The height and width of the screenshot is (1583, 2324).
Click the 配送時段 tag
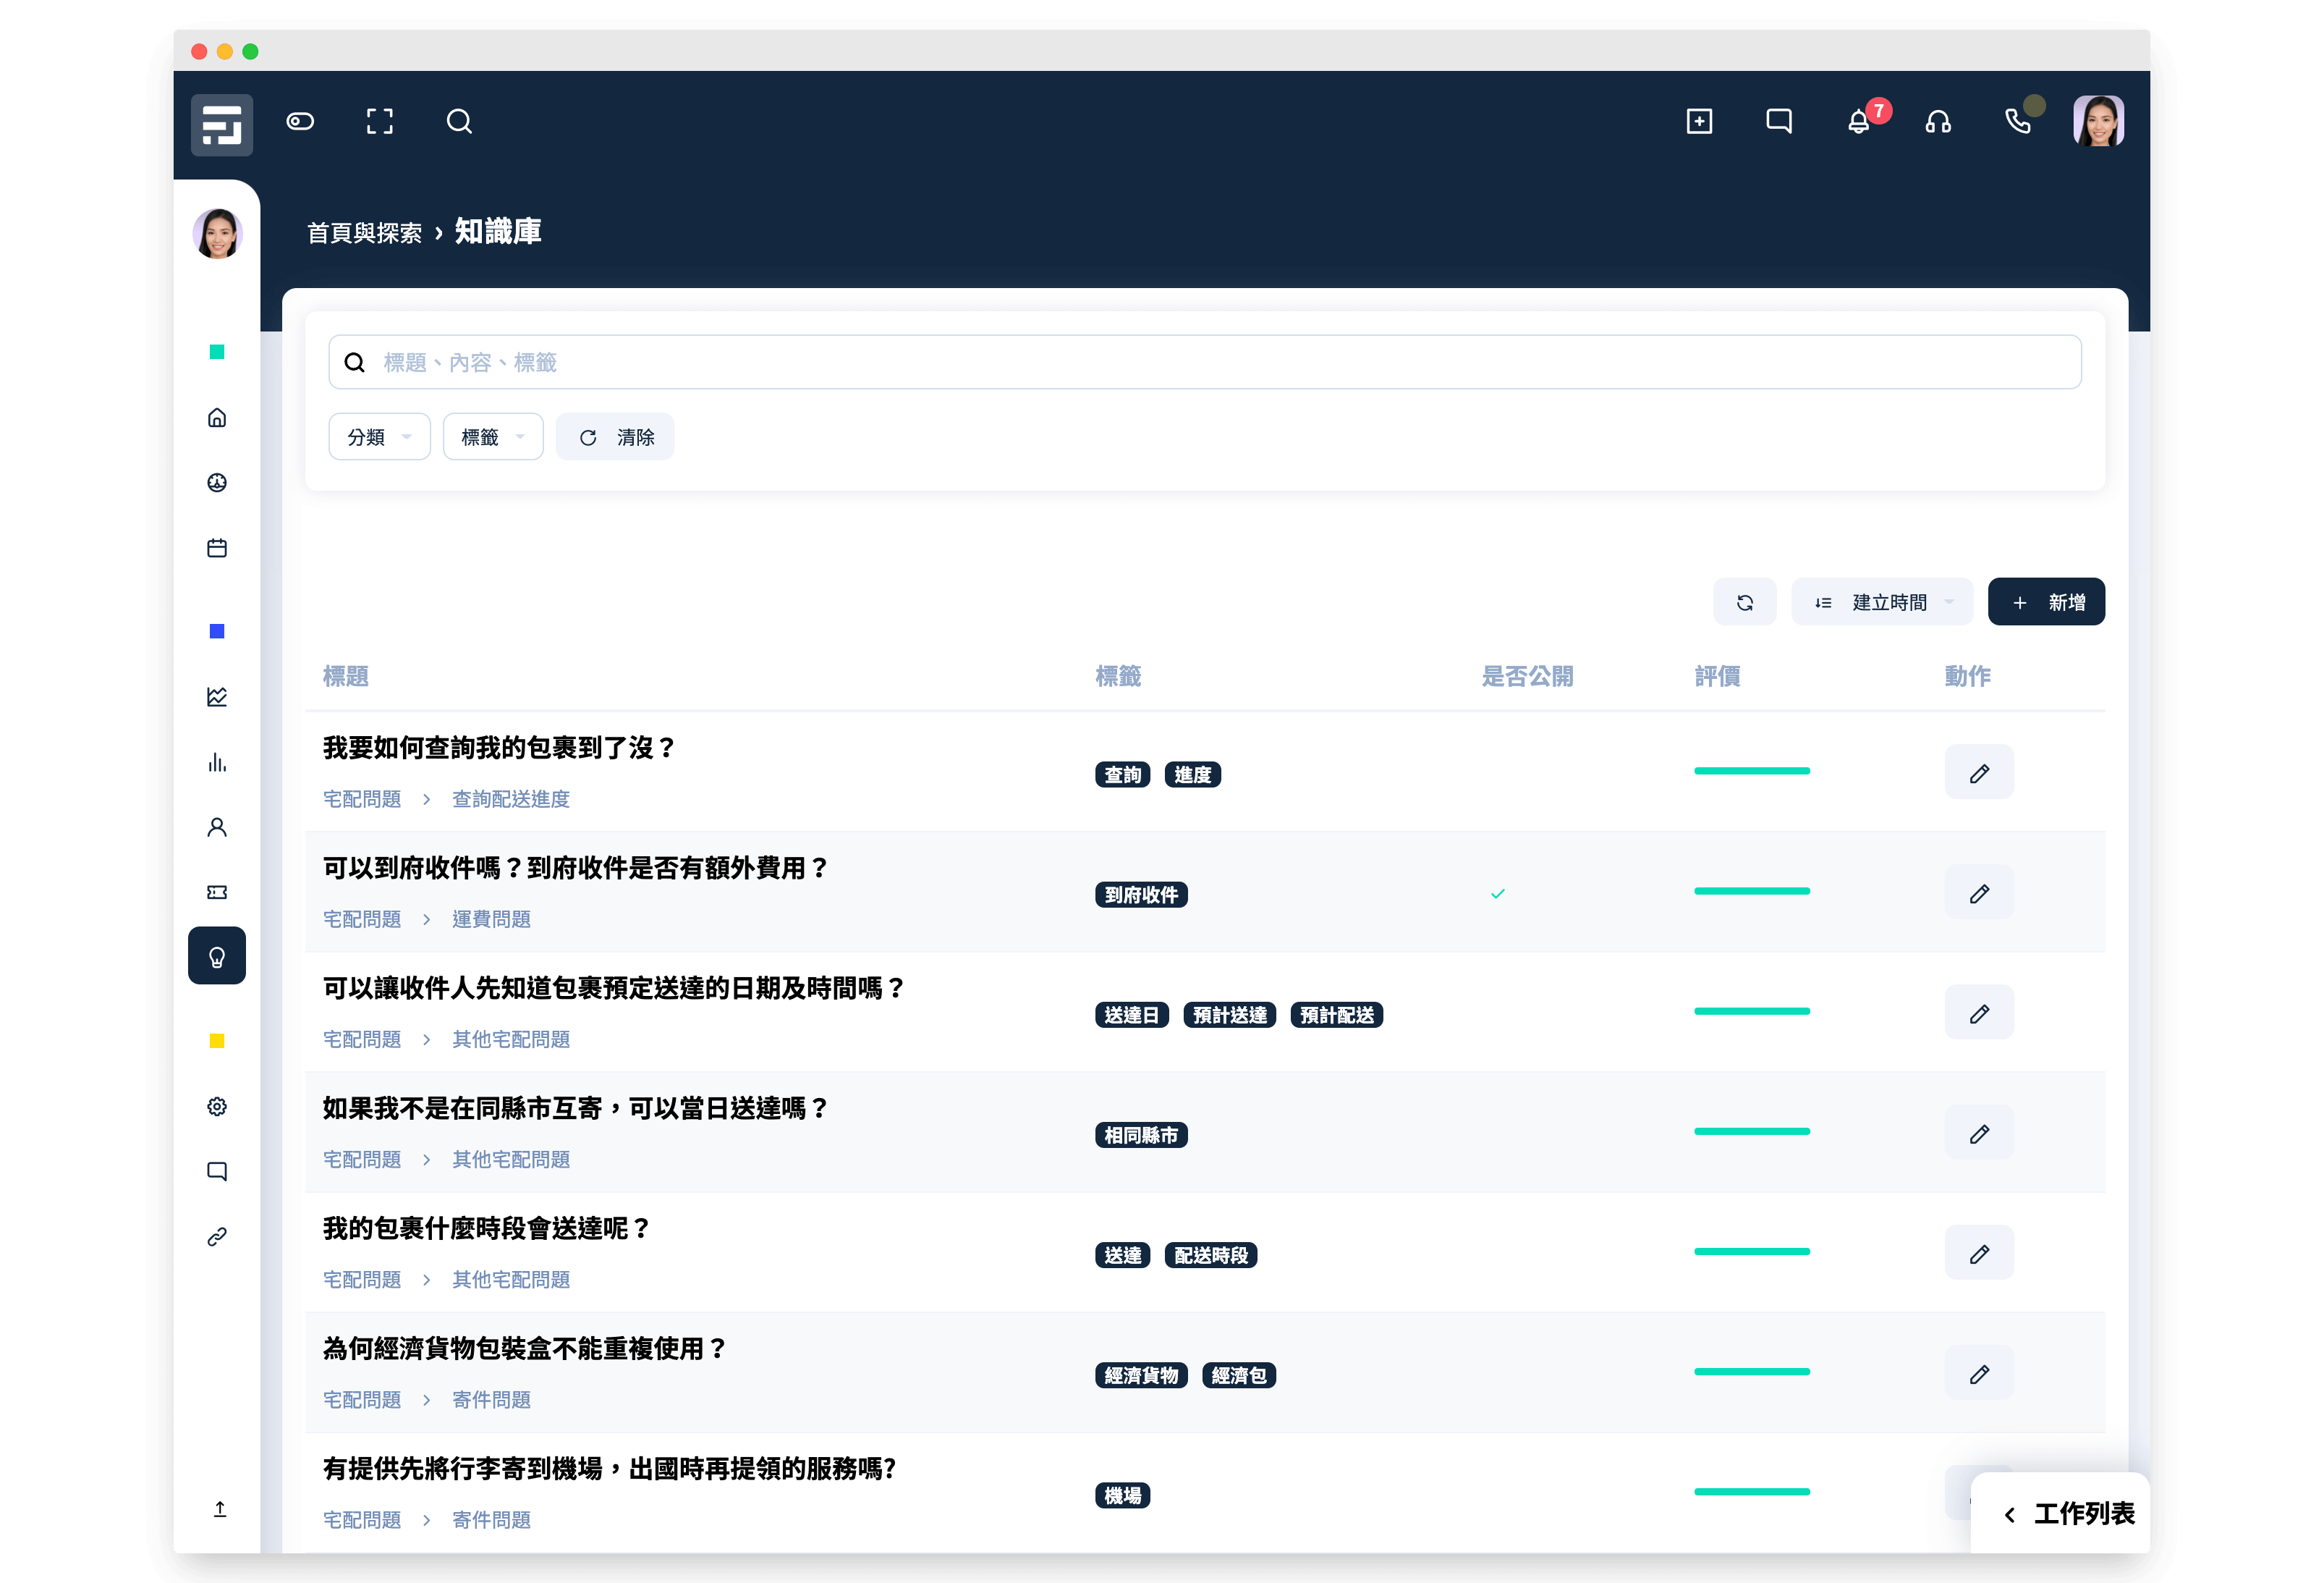[x=1210, y=1255]
